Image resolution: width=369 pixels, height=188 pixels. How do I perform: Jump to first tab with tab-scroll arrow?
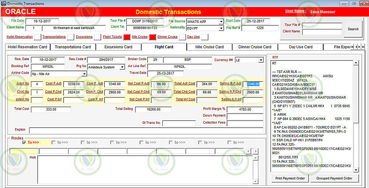352,47
